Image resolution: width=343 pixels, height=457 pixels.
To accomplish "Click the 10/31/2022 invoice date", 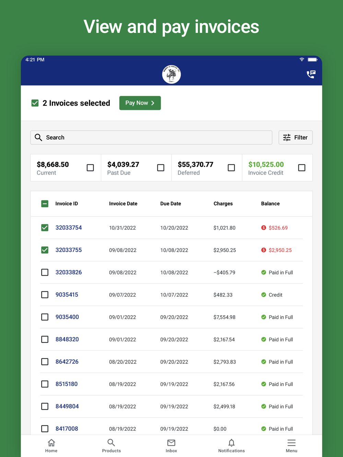I will click(122, 228).
